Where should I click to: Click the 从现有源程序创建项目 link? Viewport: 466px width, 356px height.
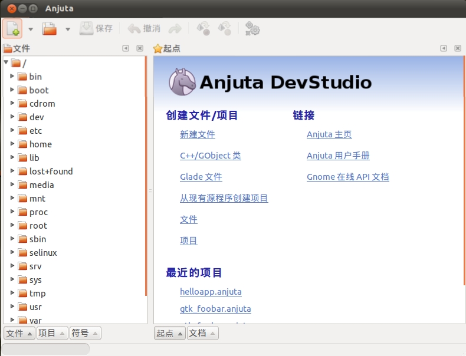coord(224,197)
